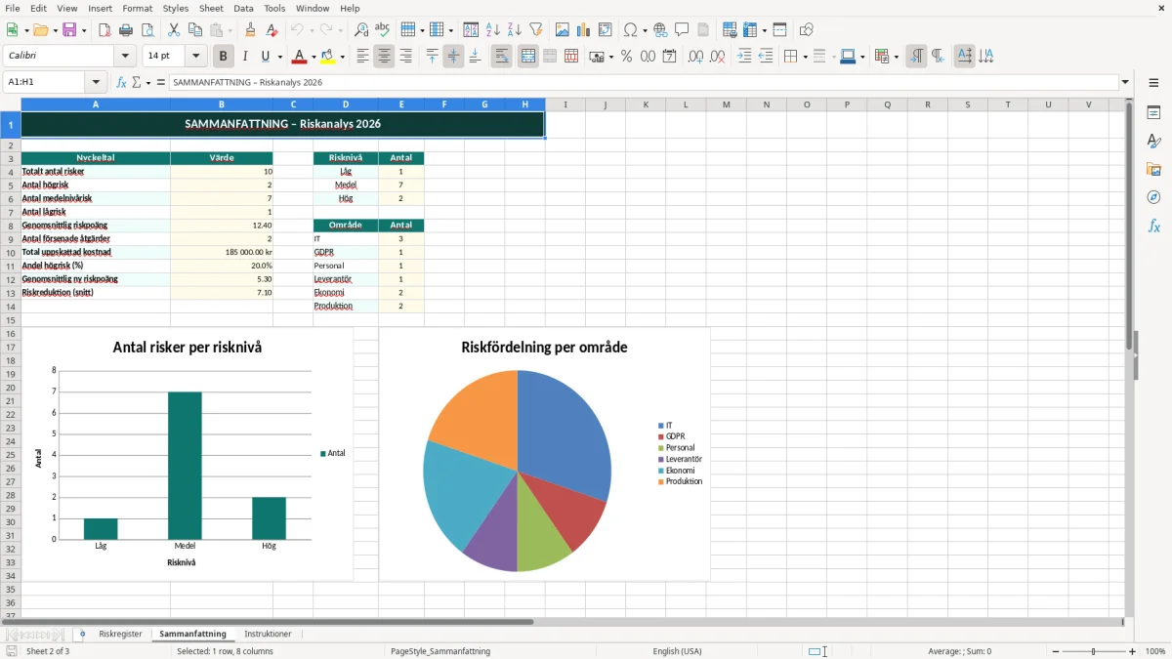Image resolution: width=1172 pixels, height=659 pixels.
Task: Click the Spelling check icon
Action: point(383,30)
